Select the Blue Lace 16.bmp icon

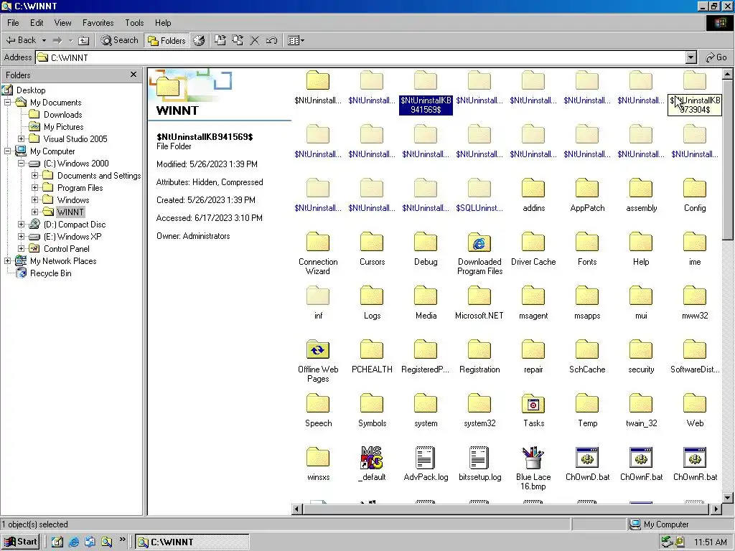point(533,458)
